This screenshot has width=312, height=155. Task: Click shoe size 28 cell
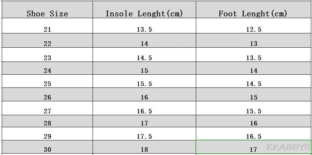[x=47, y=123]
